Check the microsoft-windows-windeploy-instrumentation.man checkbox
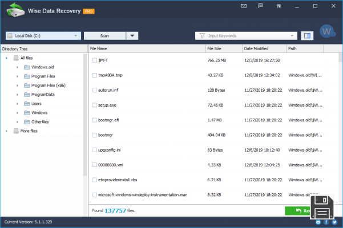The image size is (343, 228). [x=95, y=195]
